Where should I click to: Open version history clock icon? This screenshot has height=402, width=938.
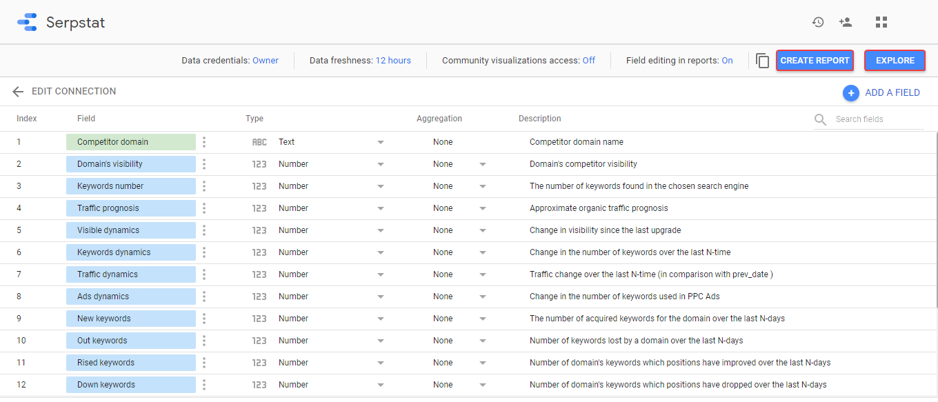pos(818,22)
